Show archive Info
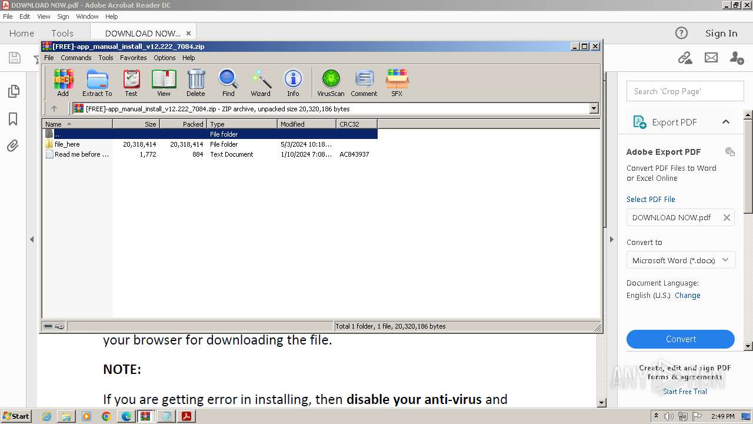The image size is (753, 424). 293,82
